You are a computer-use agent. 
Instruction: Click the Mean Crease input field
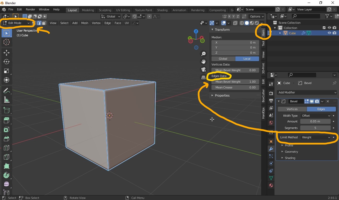(x=235, y=87)
